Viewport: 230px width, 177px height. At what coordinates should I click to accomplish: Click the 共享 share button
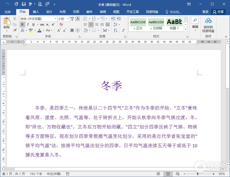pyautogui.click(x=218, y=12)
